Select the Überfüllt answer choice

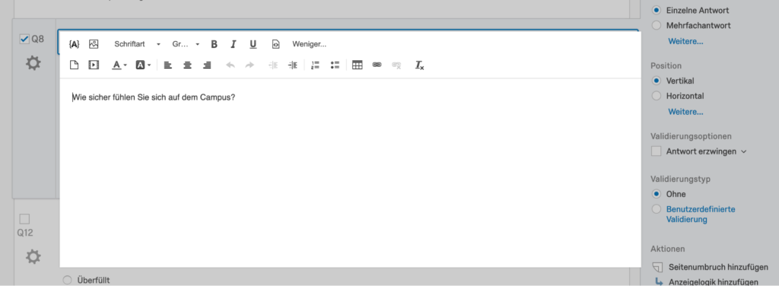(68, 280)
